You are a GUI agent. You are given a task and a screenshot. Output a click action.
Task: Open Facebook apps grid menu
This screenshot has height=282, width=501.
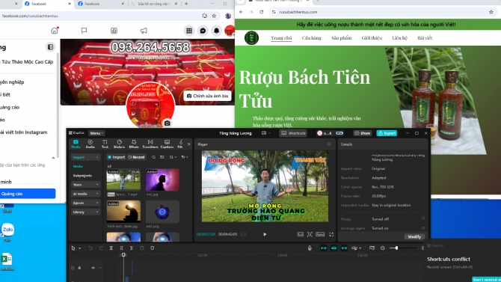click(x=189, y=31)
